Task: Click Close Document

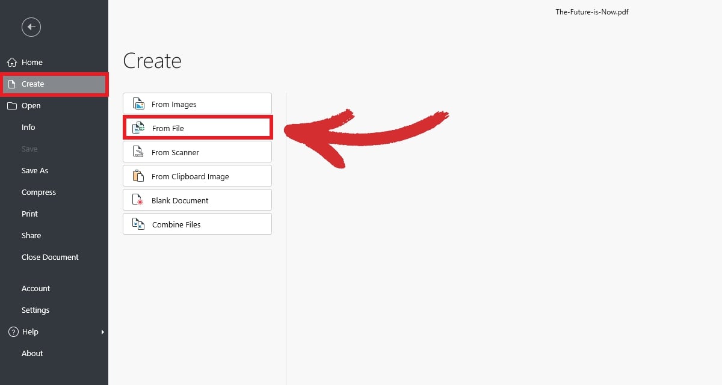Action: point(50,257)
